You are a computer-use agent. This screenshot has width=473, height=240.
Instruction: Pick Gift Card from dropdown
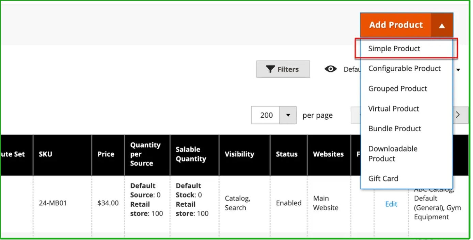pos(383,178)
